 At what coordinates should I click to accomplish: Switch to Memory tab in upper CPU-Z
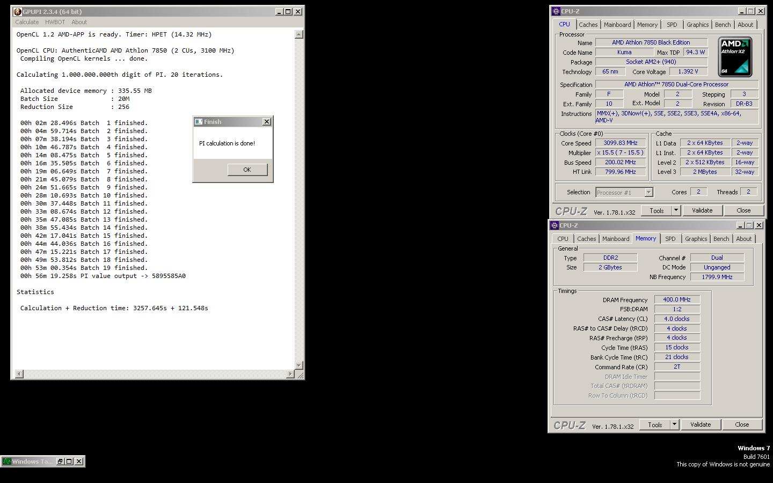click(647, 25)
